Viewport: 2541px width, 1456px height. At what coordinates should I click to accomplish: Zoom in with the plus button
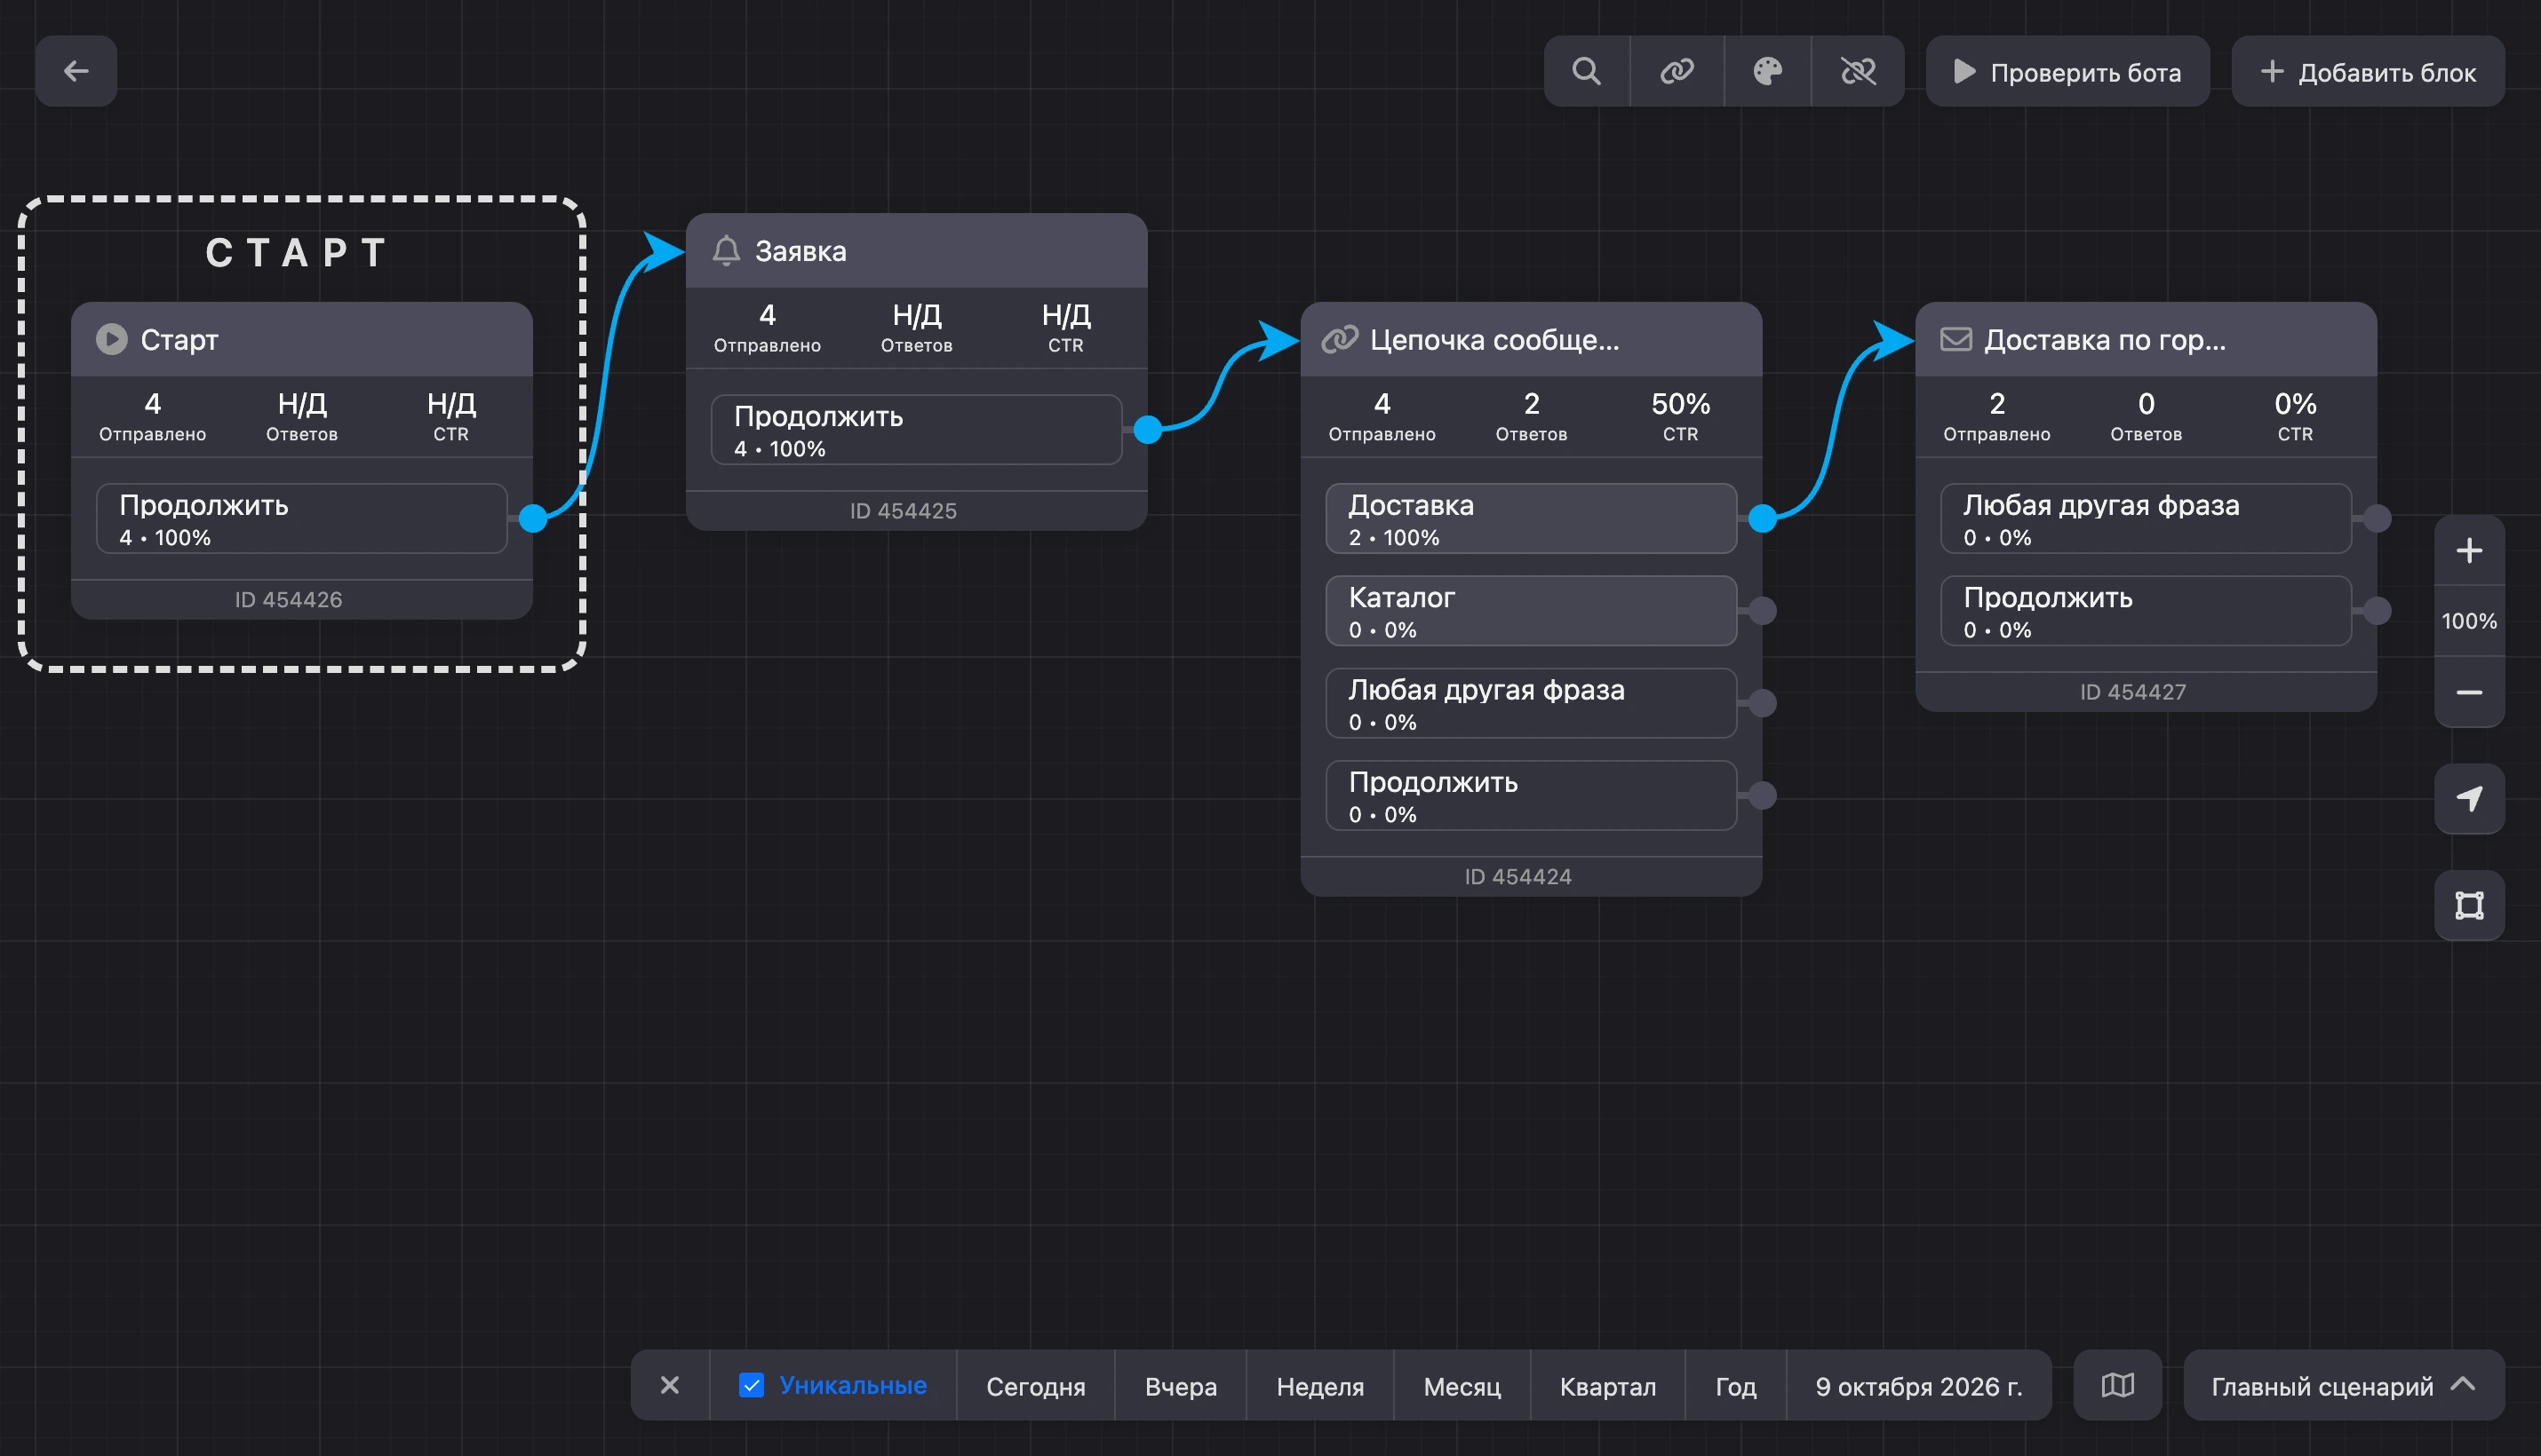click(2469, 550)
